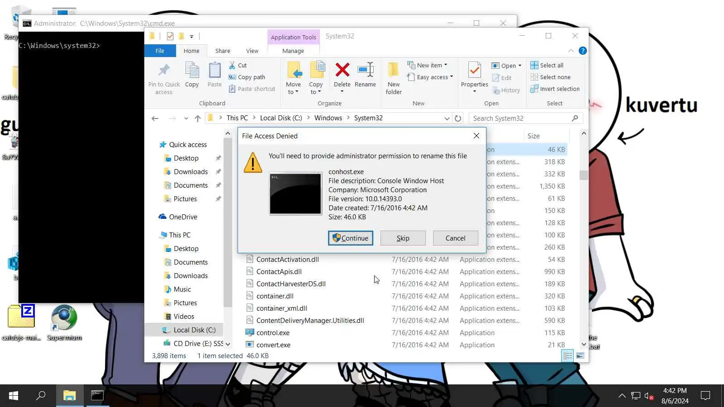The image size is (724, 407).
Task: Open the Copy to dropdown
Action: (316, 78)
